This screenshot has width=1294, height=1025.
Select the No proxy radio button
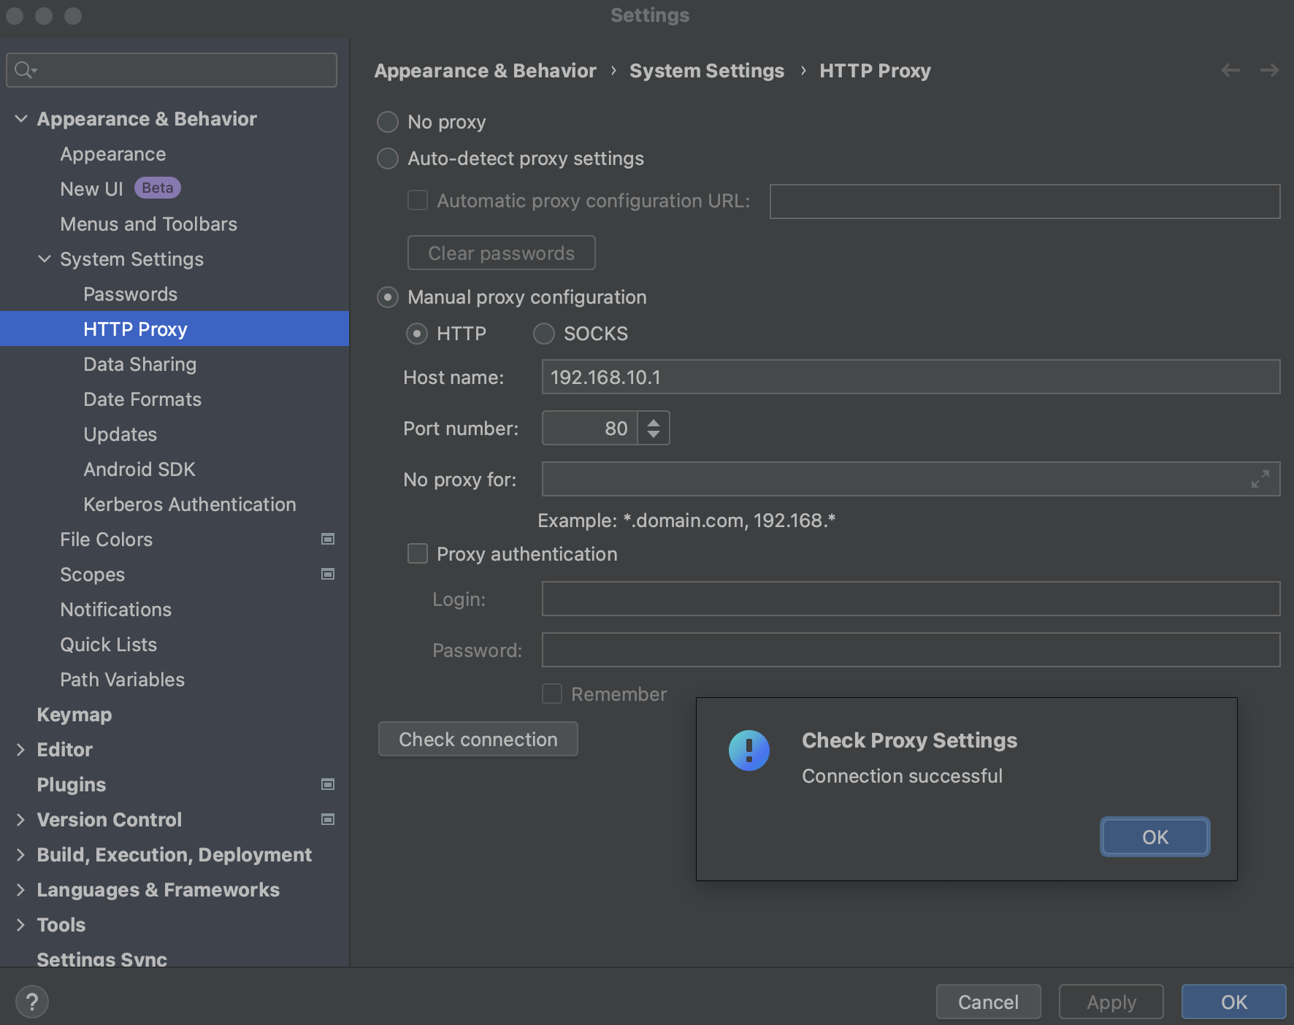(x=387, y=122)
